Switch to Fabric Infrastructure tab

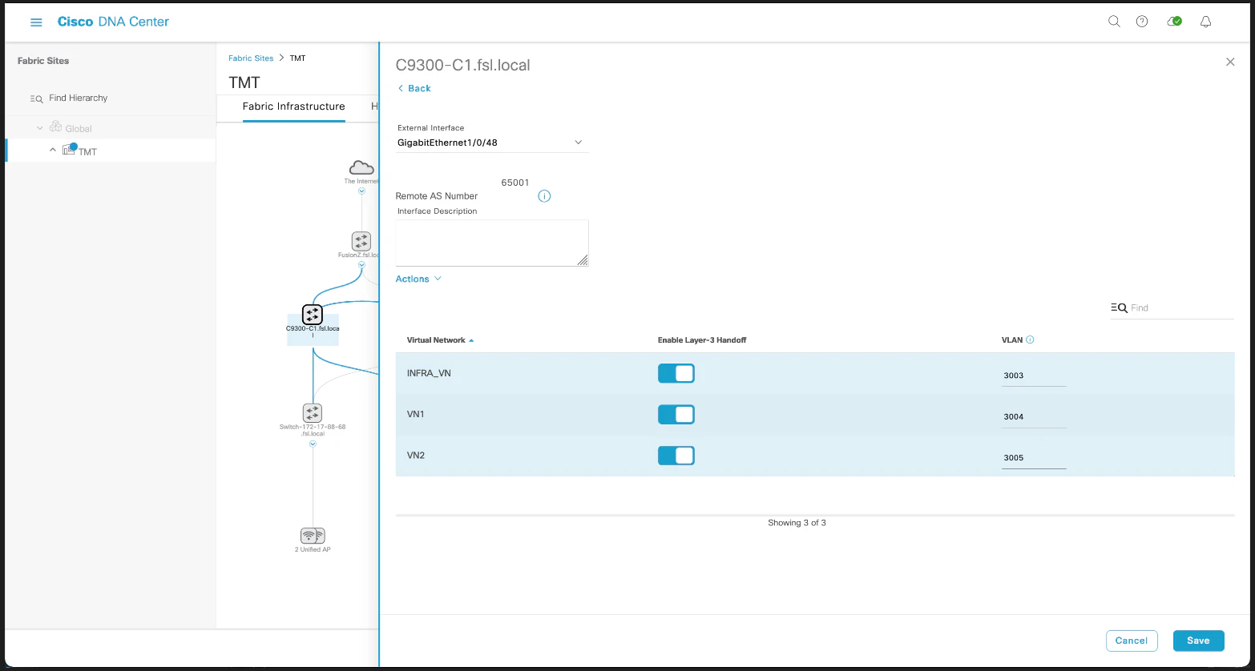[x=294, y=106]
